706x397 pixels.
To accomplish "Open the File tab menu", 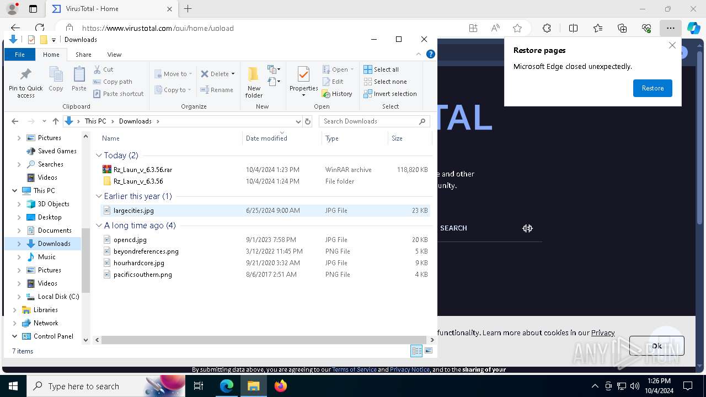I will (x=20, y=55).
